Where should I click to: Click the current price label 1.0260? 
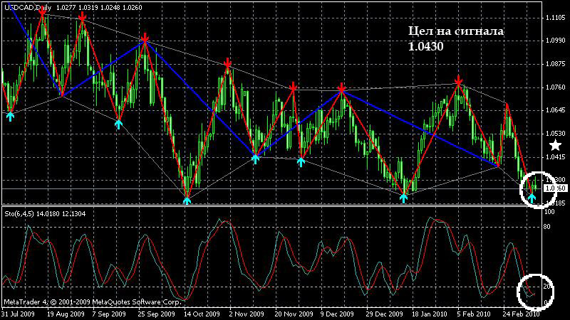(556, 188)
